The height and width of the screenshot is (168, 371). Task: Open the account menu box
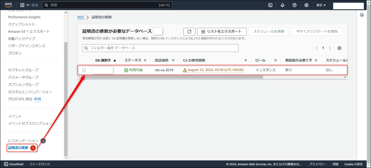tap(348, 6)
